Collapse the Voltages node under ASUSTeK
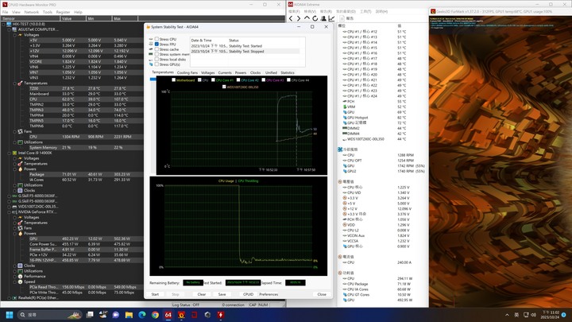Viewport: 572px width, 322px height. [14, 35]
